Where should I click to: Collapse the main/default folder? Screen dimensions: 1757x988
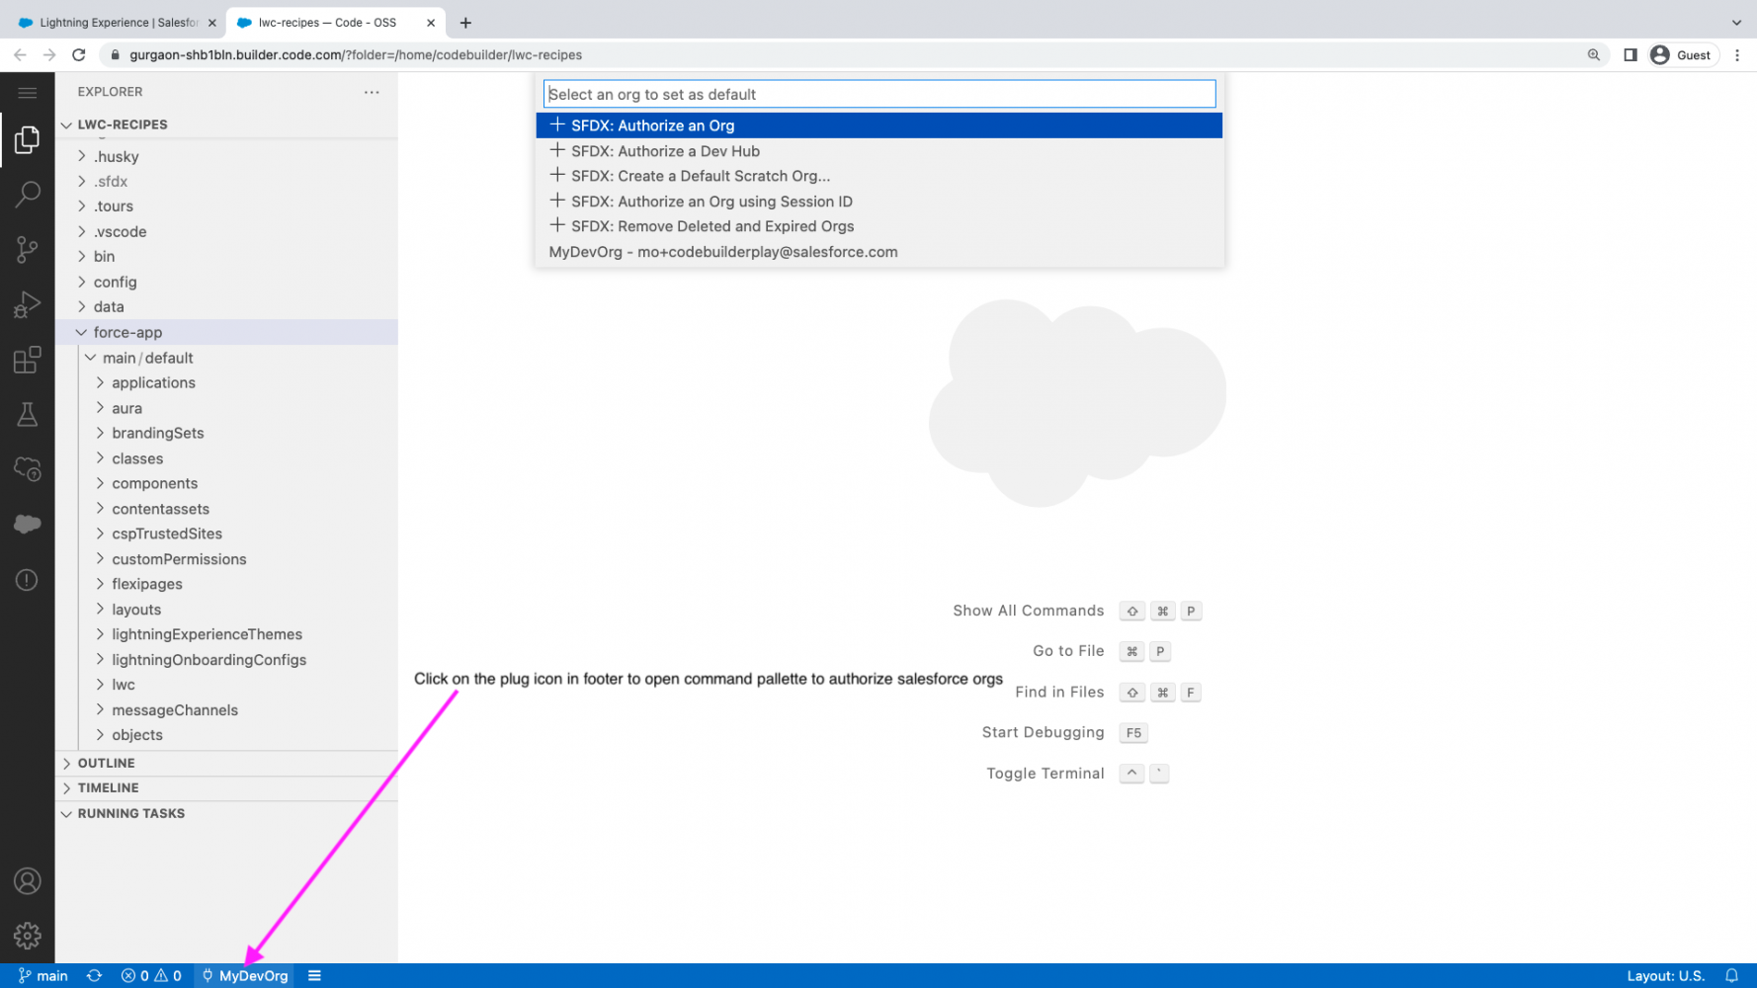coord(227,358)
